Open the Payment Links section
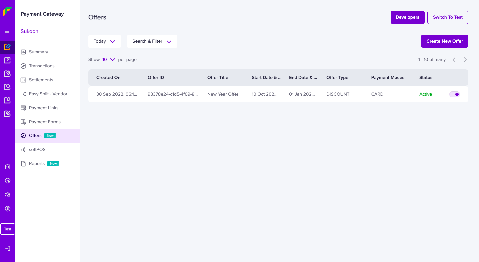 44,108
